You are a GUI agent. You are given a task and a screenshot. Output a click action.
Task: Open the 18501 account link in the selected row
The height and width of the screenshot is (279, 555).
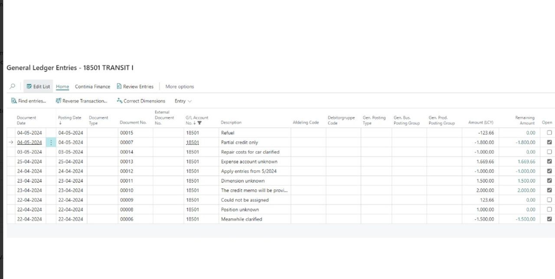point(193,143)
